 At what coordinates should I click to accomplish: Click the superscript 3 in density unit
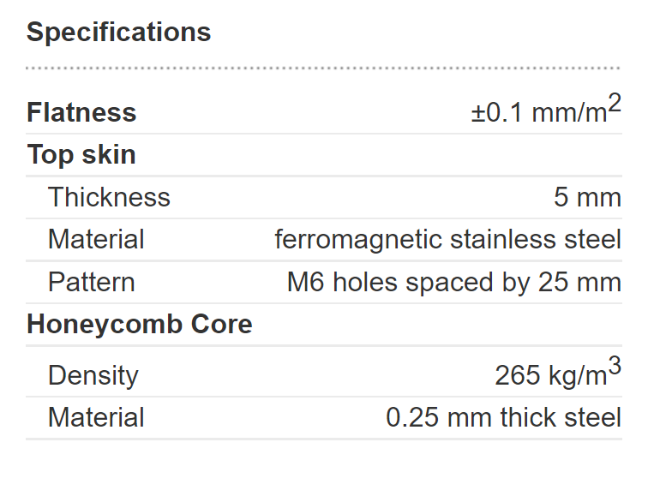[x=615, y=366]
